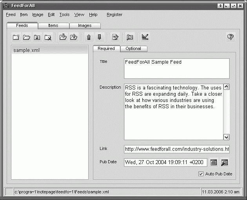Screen dimensions: 247x200
Task: Click the roll-up arrows button in title bar
Action: [x=220, y=6]
